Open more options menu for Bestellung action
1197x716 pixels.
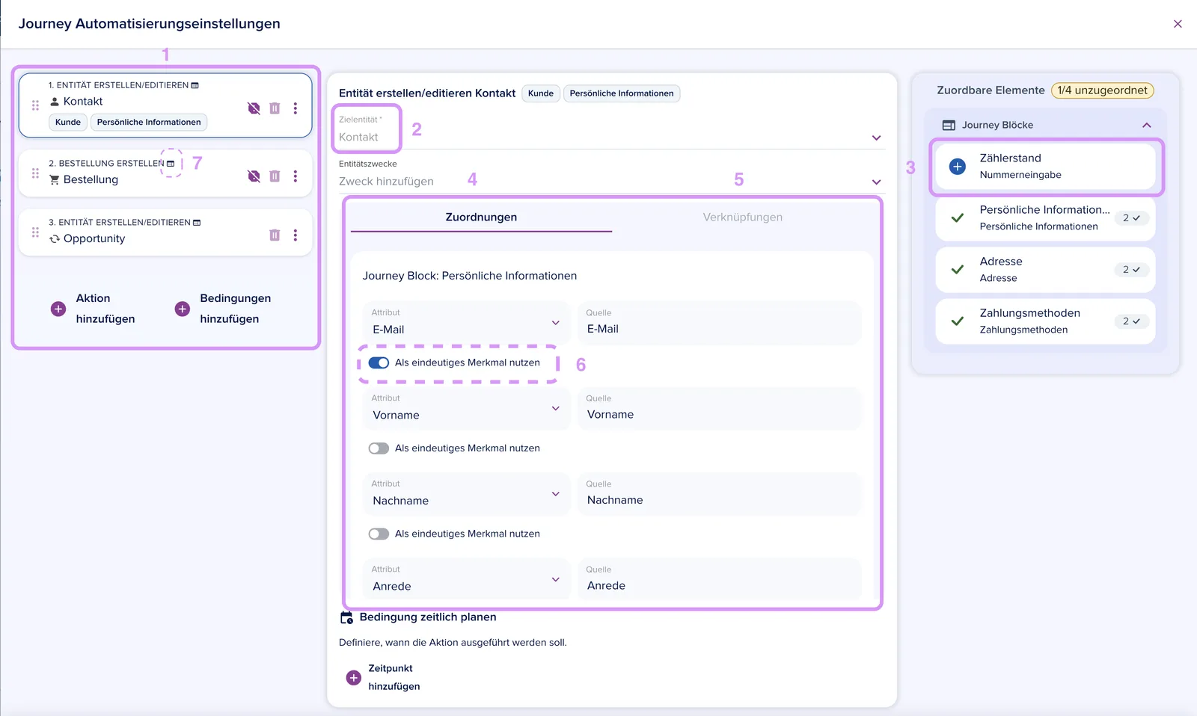(296, 176)
